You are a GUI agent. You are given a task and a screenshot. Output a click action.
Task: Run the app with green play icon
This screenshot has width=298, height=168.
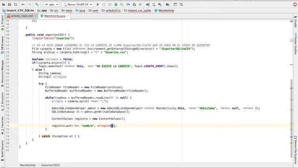pyautogui.click(x=98, y=4)
